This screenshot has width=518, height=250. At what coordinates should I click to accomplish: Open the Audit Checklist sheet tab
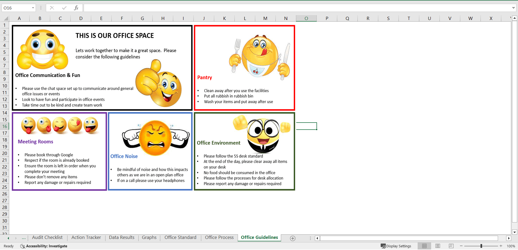pos(47,237)
